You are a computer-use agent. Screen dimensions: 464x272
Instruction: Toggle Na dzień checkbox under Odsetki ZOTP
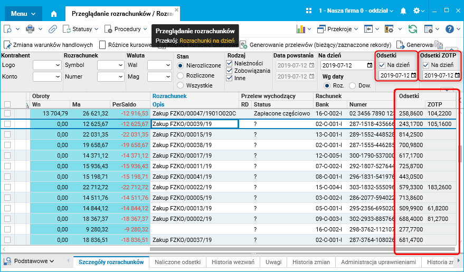coord(426,65)
